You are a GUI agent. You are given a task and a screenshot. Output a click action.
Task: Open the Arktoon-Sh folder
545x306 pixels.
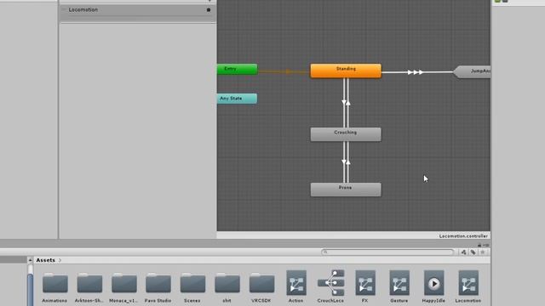89,287
